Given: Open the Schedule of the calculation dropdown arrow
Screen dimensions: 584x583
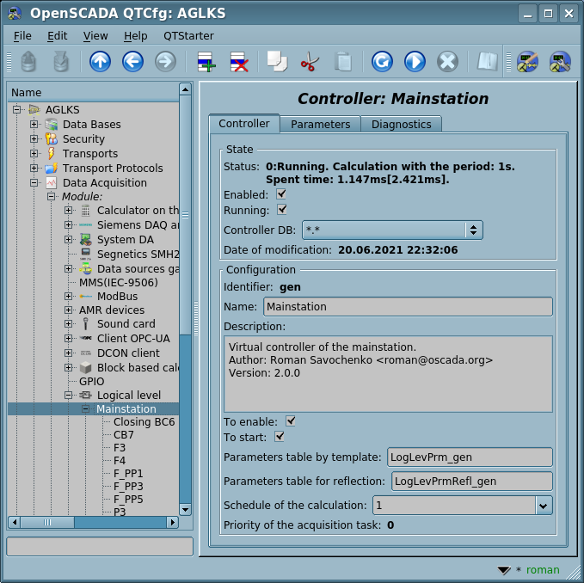Looking at the screenshot, I should click(544, 506).
